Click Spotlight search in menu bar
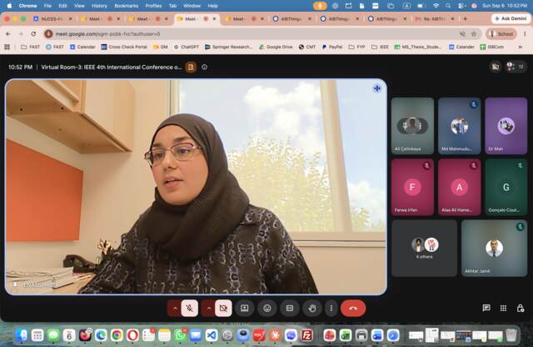Viewport: 533px width, 347px height. tap(448, 6)
